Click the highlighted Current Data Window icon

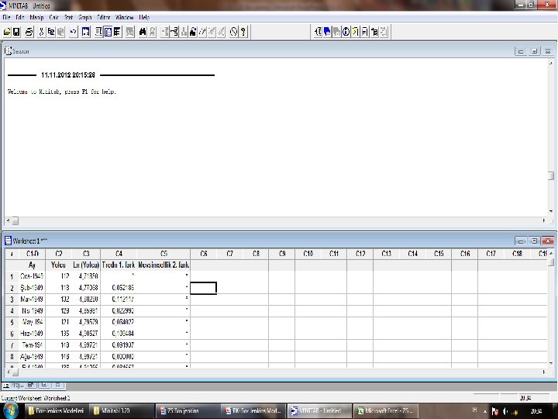[108, 32]
